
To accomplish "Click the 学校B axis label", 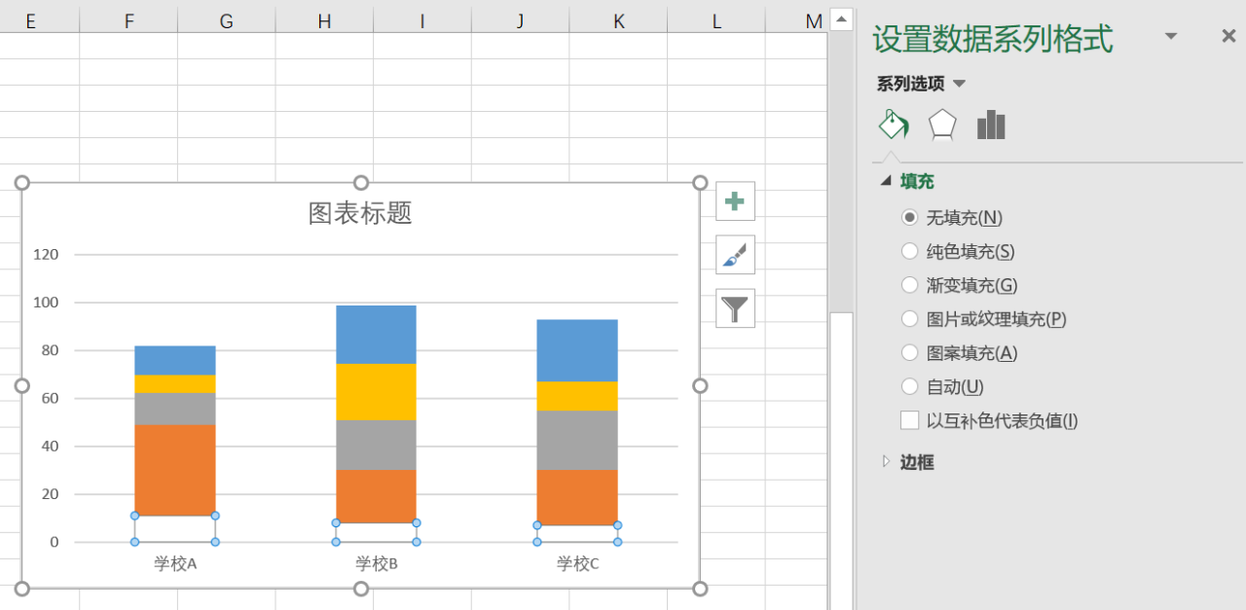I will tap(377, 563).
